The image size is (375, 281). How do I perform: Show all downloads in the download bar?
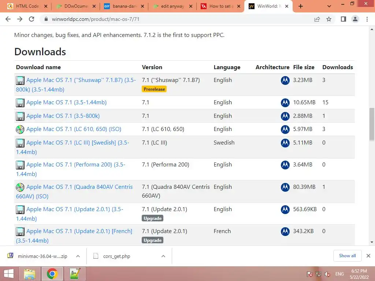tap(347, 256)
